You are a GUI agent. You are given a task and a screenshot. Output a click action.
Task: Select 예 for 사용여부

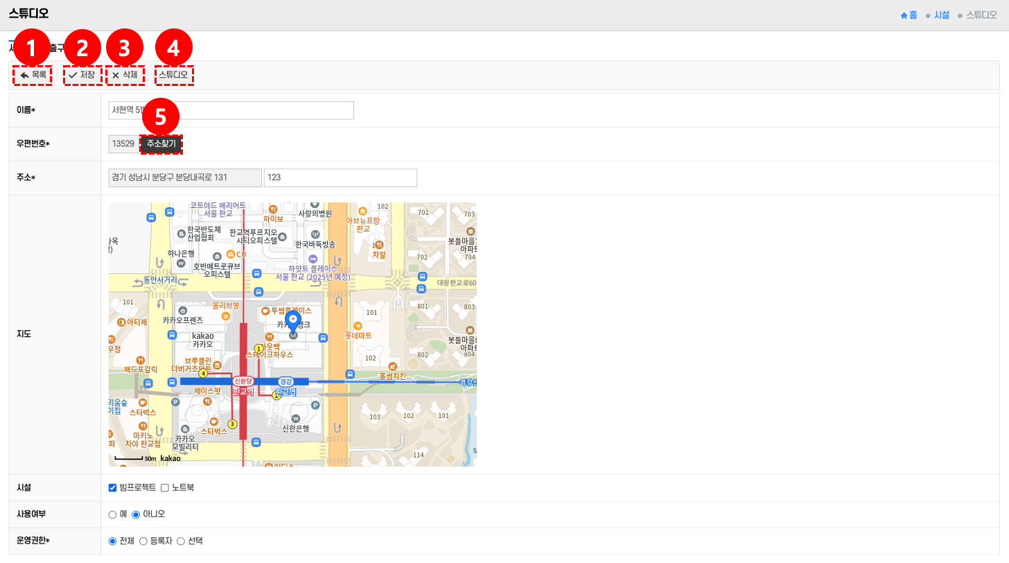112,514
